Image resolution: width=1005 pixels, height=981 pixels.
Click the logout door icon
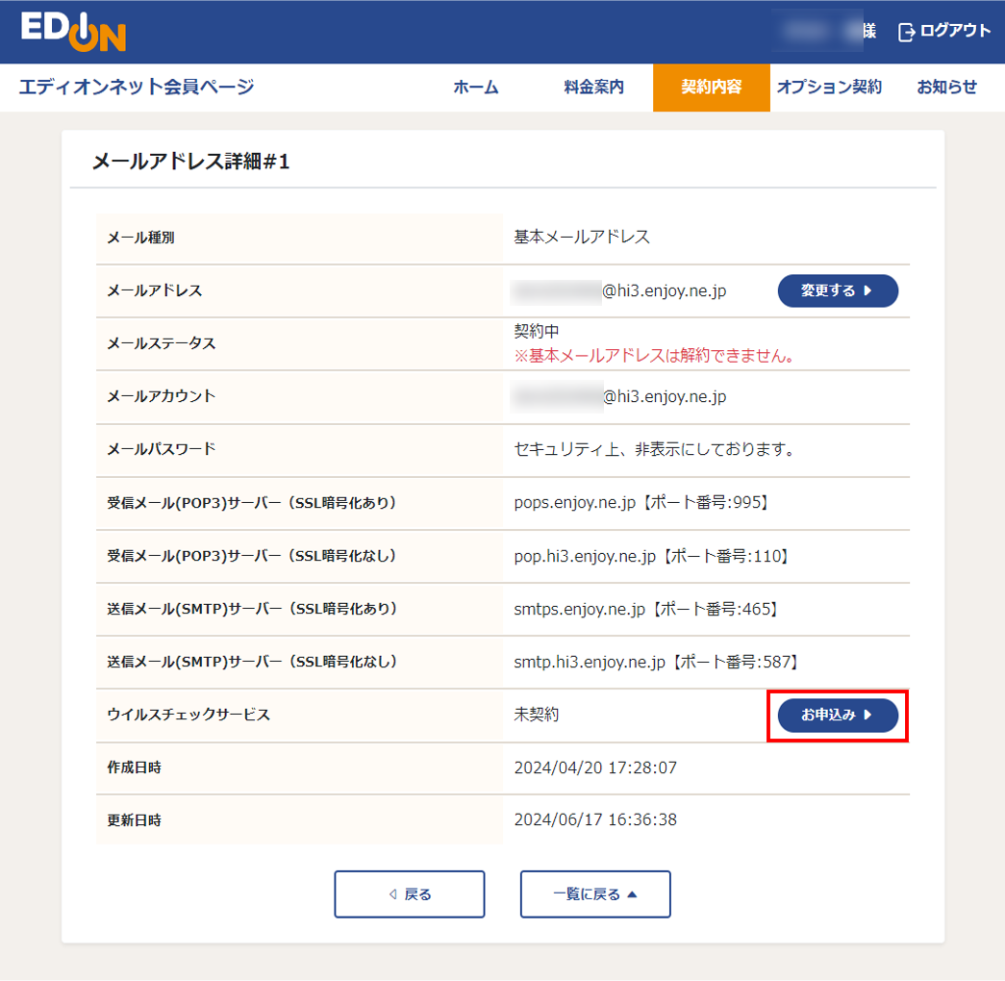(x=906, y=32)
